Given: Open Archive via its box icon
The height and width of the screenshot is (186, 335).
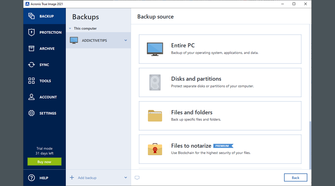Looking at the screenshot, I should point(32,49).
